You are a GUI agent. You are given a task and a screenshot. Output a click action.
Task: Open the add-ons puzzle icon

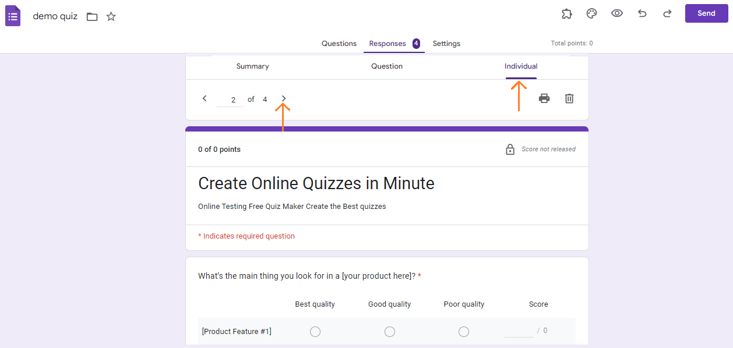[x=566, y=14]
